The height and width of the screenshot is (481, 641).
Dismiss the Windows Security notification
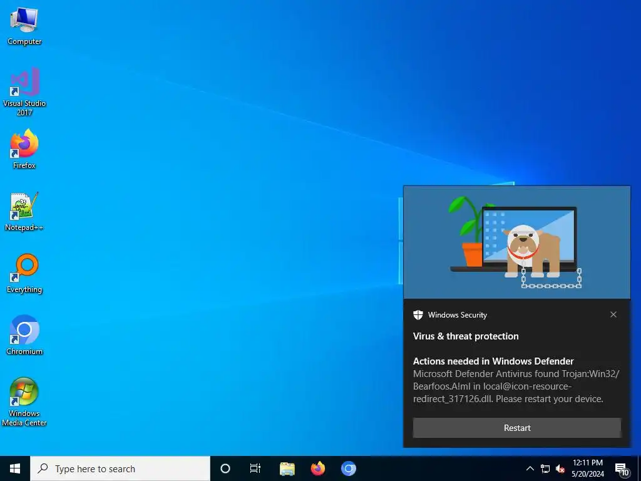tap(613, 314)
